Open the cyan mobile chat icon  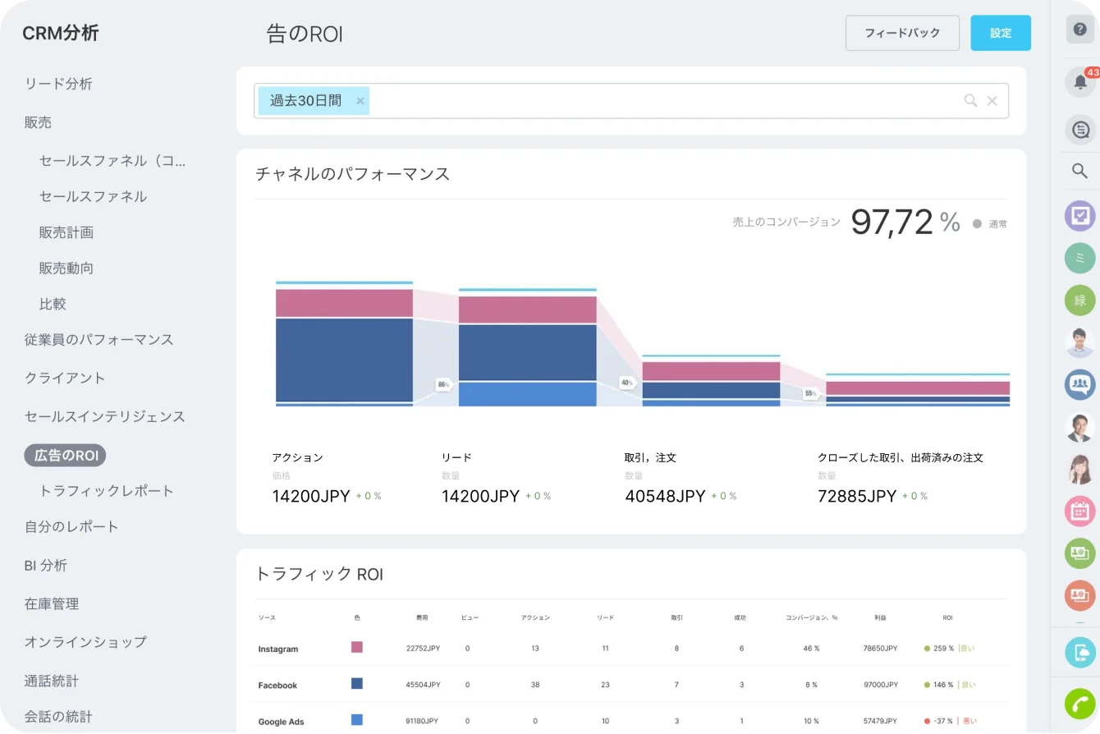[1080, 652]
